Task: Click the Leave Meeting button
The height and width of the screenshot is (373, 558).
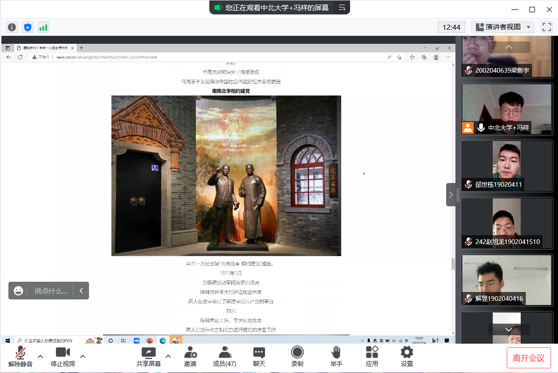Action: (x=529, y=358)
